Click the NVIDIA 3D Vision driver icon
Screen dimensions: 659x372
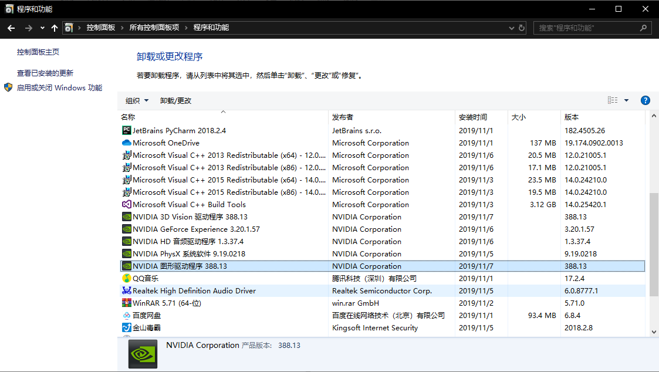[x=127, y=217]
